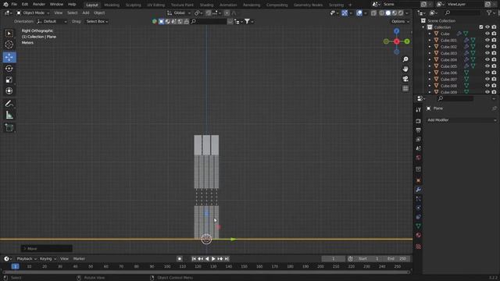Hide Cube.001 with its eye icon
Viewport: 500px width, 281px height.
coord(487,40)
